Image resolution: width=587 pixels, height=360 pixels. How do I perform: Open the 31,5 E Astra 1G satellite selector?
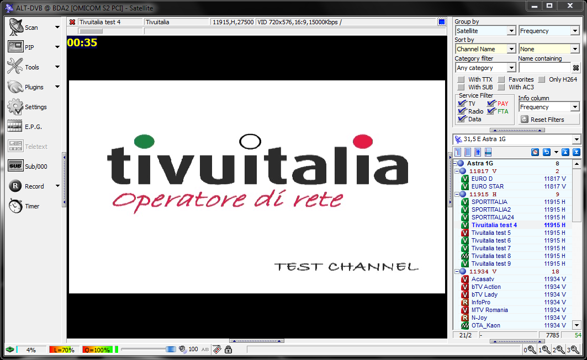tap(514, 139)
